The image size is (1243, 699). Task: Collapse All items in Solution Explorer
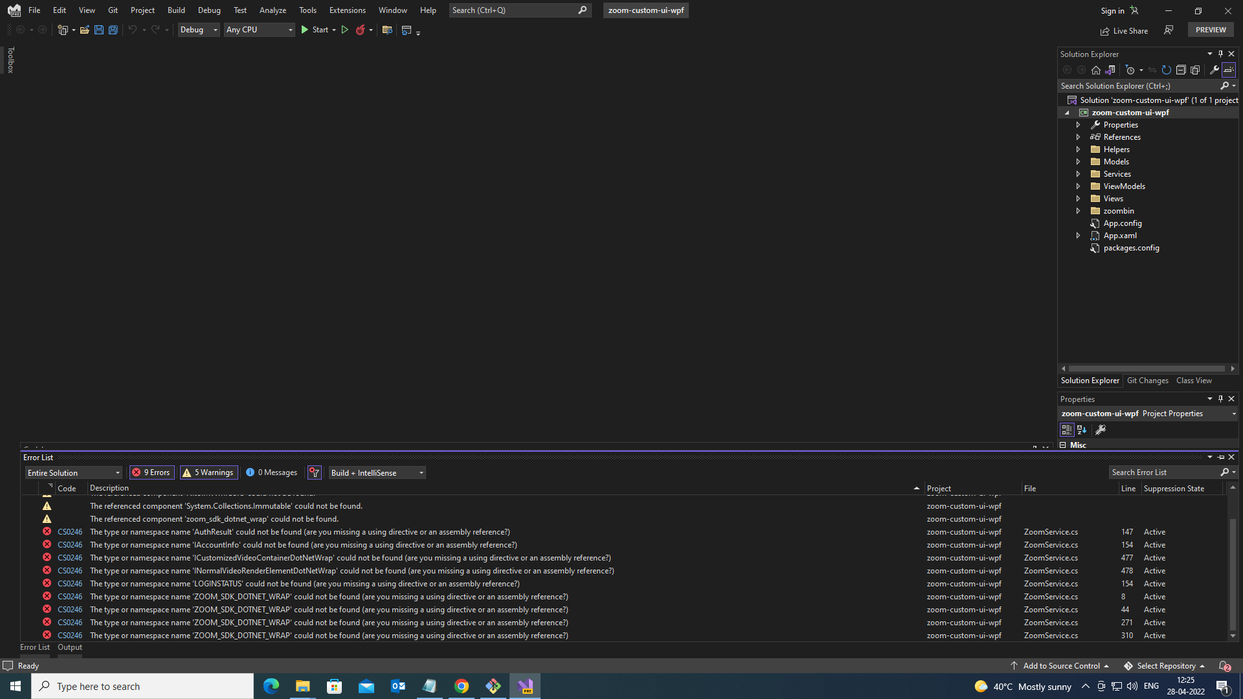click(x=1181, y=70)
